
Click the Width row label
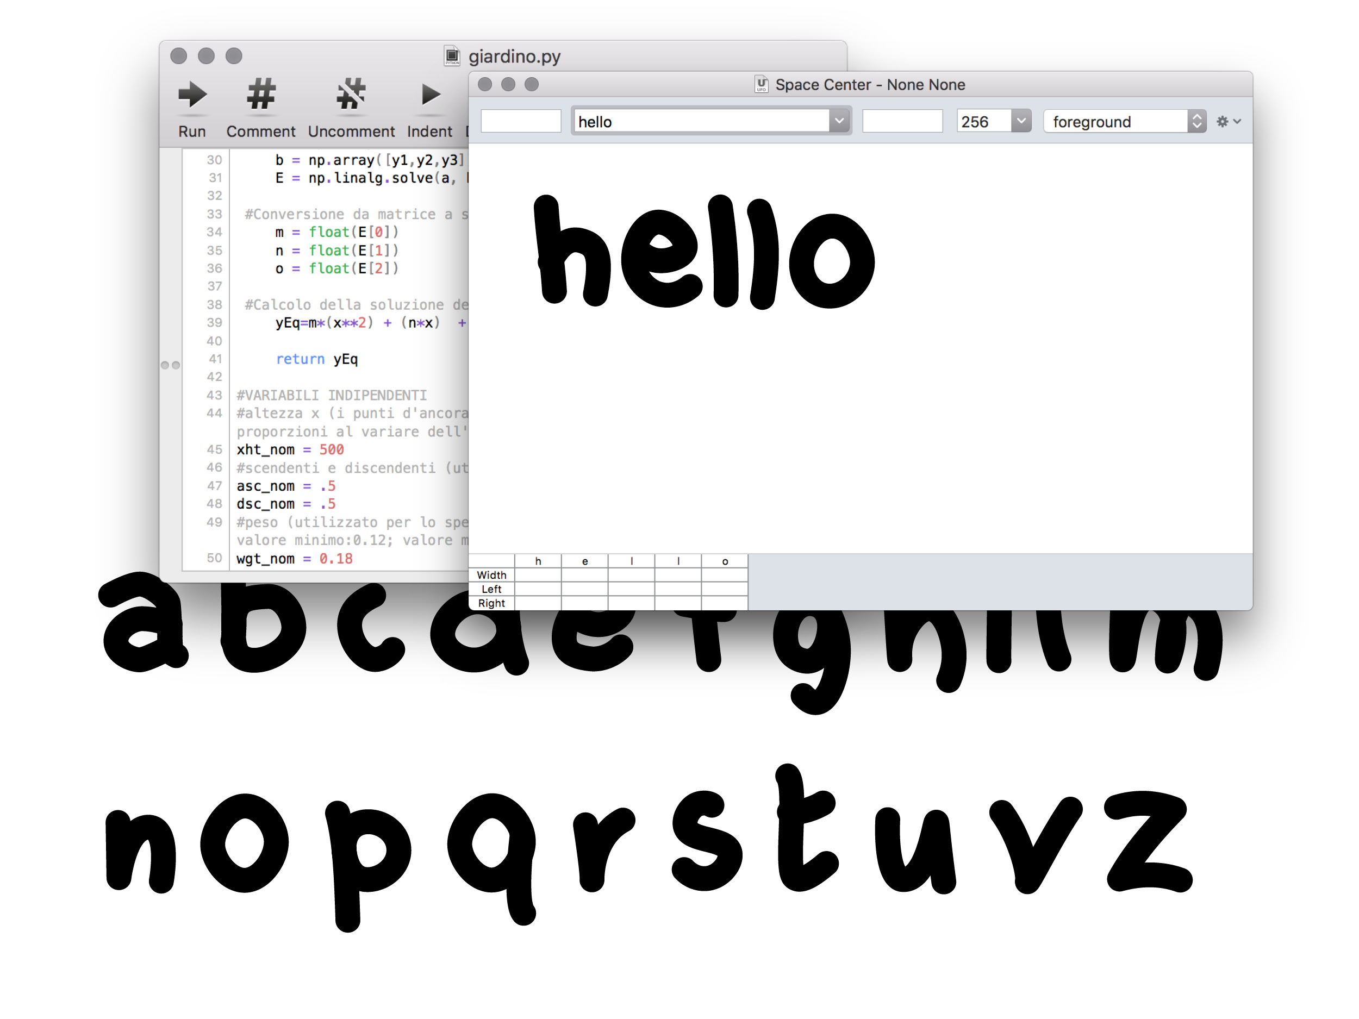pos(491,575)
